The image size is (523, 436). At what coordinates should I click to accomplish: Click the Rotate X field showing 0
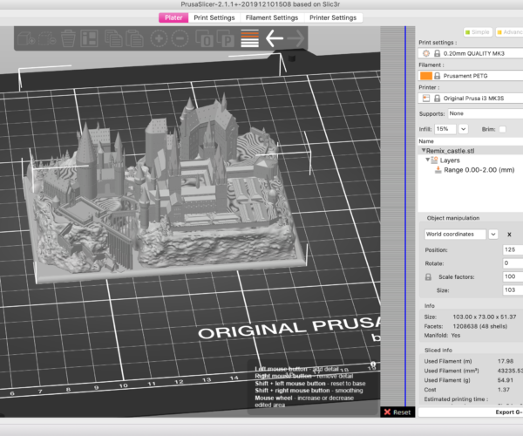(x=513, y=263)
